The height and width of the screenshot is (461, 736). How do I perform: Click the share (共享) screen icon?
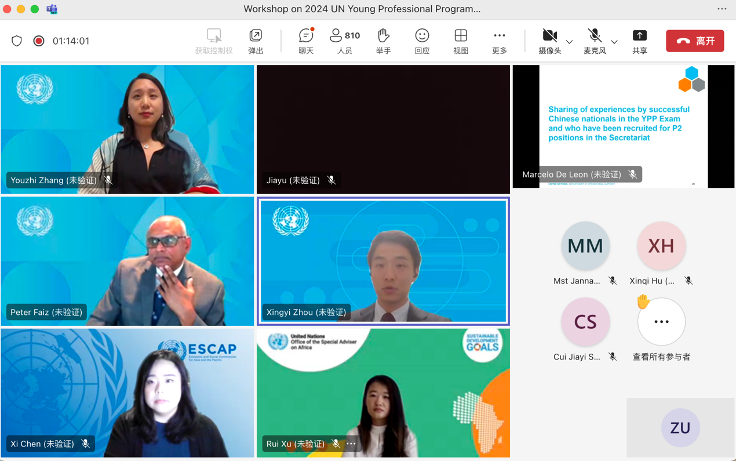[x=639, y=41]
